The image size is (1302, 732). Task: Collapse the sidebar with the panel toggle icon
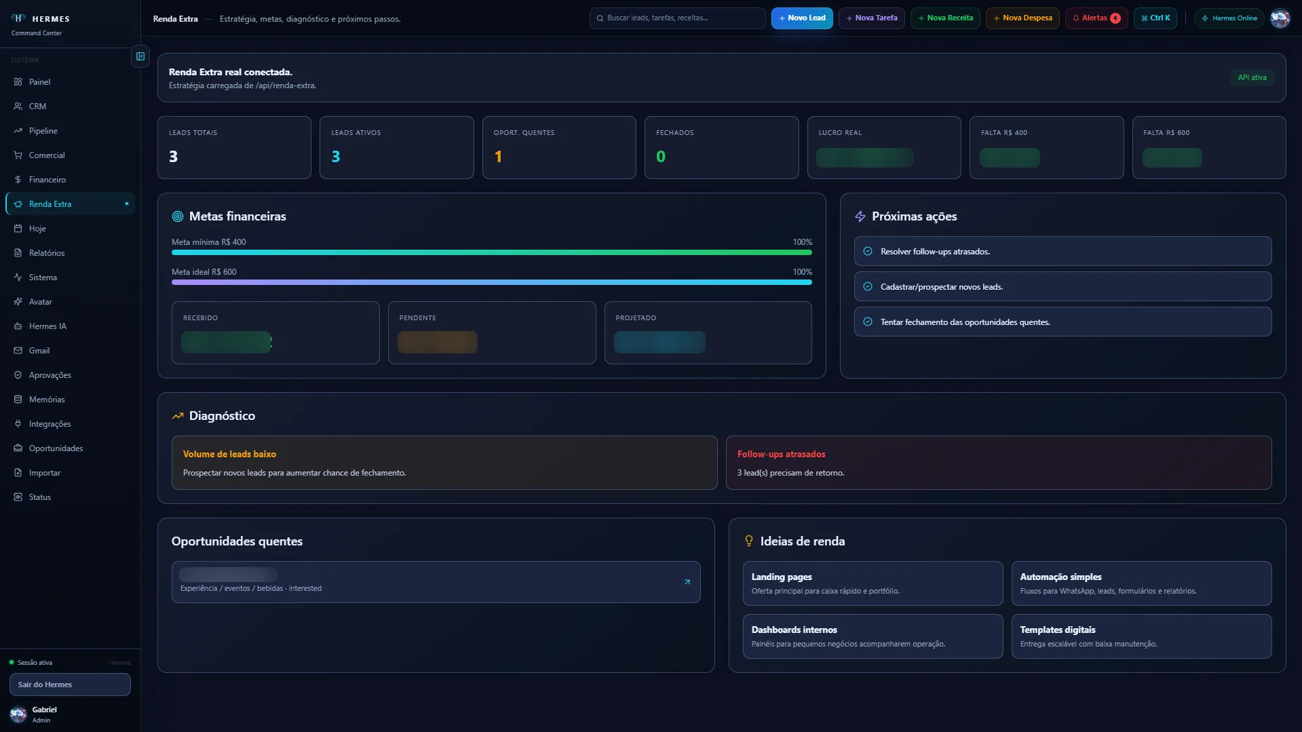[140, 56]
